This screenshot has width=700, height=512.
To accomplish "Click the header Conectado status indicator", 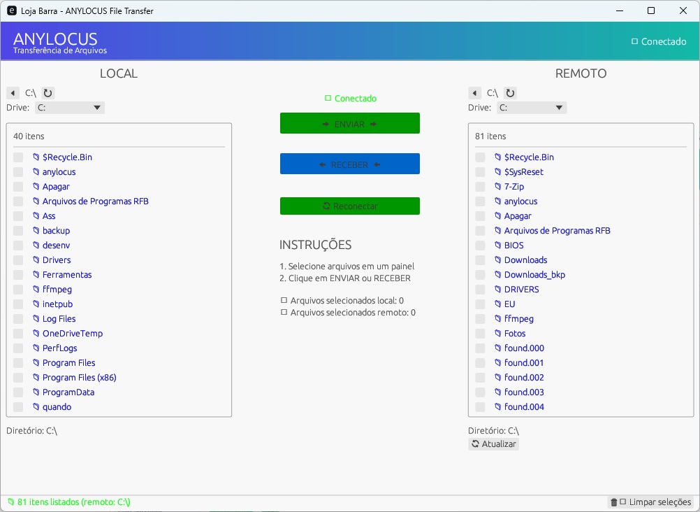I will [x=659, y=41].
